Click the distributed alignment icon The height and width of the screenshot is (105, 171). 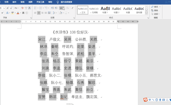tap(49, 13)
